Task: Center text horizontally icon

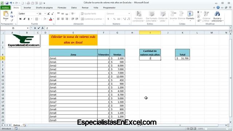Action: pos(63,19)
